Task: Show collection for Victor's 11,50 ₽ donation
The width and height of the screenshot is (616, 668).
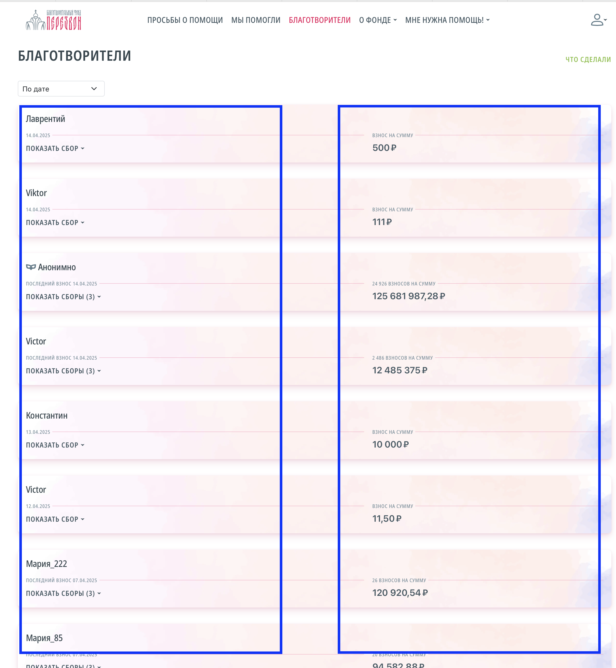Action: tap(55, 519)
